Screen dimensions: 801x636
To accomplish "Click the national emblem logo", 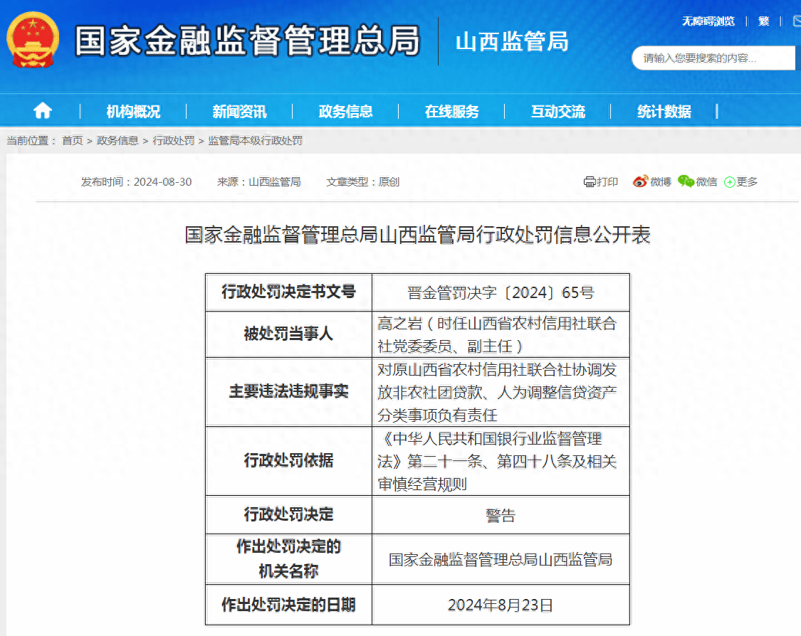I will 33,40.
